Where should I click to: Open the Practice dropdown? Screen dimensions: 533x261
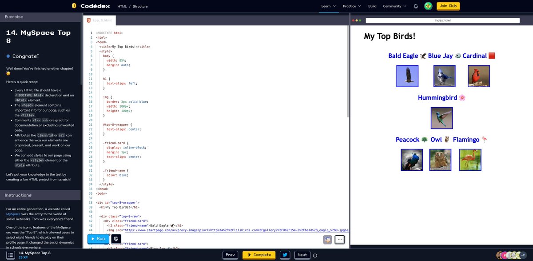pyautogui.click(x=352, y=6)
